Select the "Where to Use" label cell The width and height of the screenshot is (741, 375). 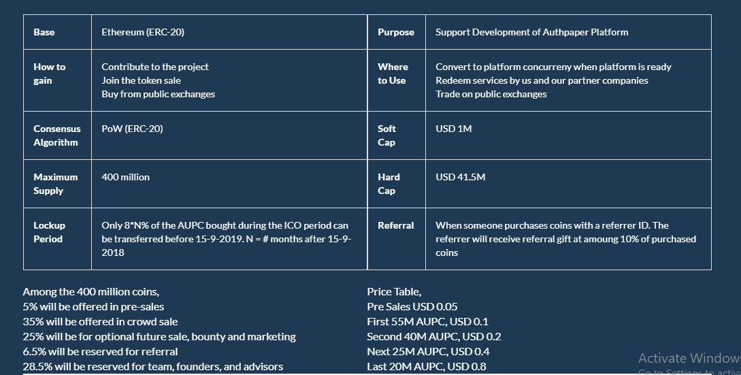[x=393, y=74]
